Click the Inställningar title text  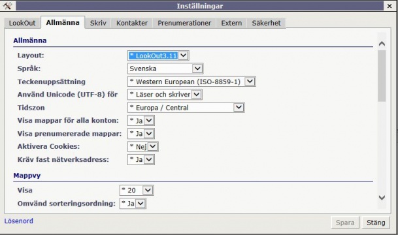click(200, 6)
